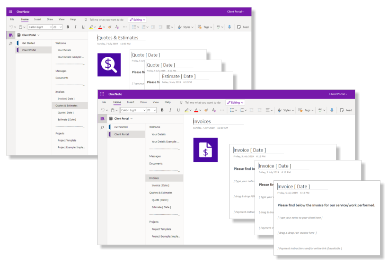Open the app launcher grid in the front window
Screen dimensions: 388x265
tap(102, 94)
